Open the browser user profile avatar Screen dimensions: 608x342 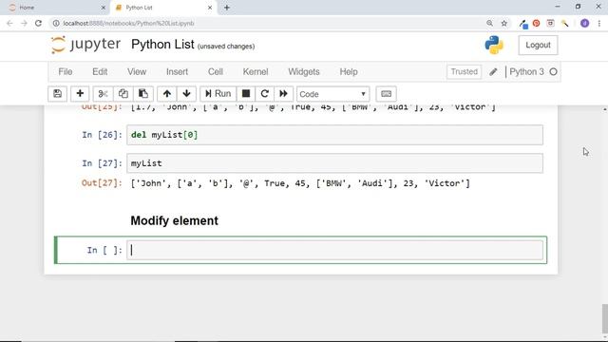click(585, 23)
